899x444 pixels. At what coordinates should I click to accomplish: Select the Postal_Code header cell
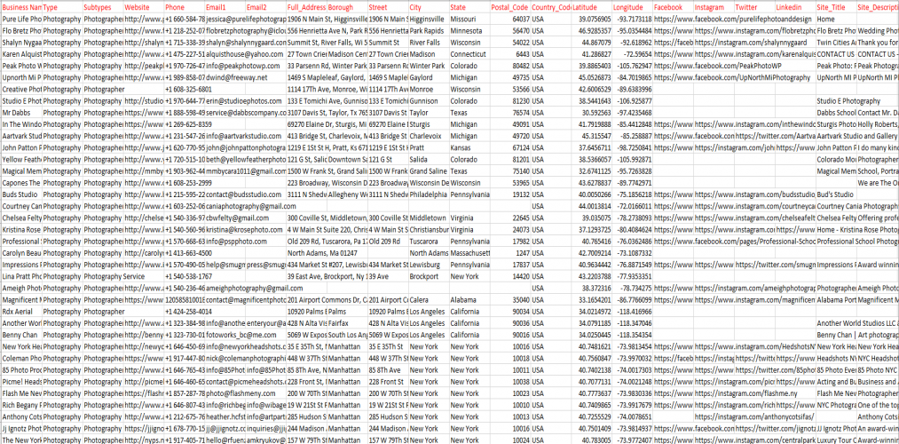[x=510, y=6]
